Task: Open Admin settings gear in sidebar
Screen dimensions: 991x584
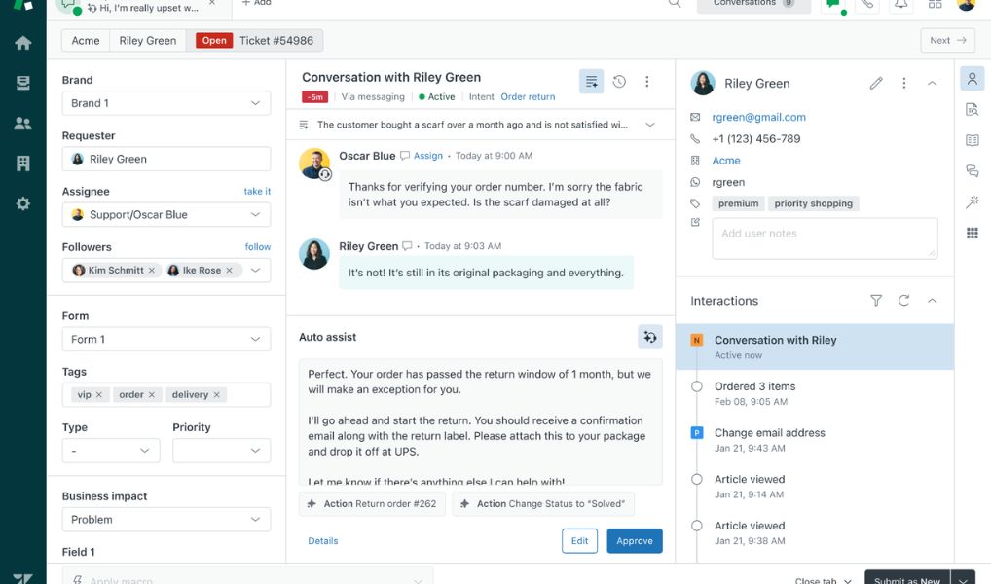Action: click(x=23, y=204)
